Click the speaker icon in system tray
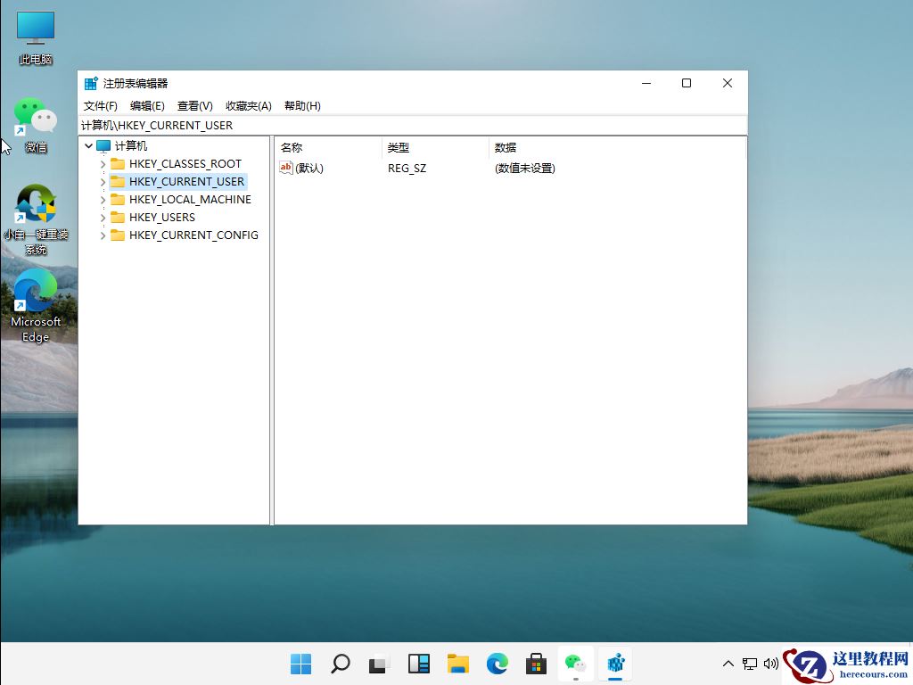The height and width of the screenshot is (685, 913). (770, 664)
